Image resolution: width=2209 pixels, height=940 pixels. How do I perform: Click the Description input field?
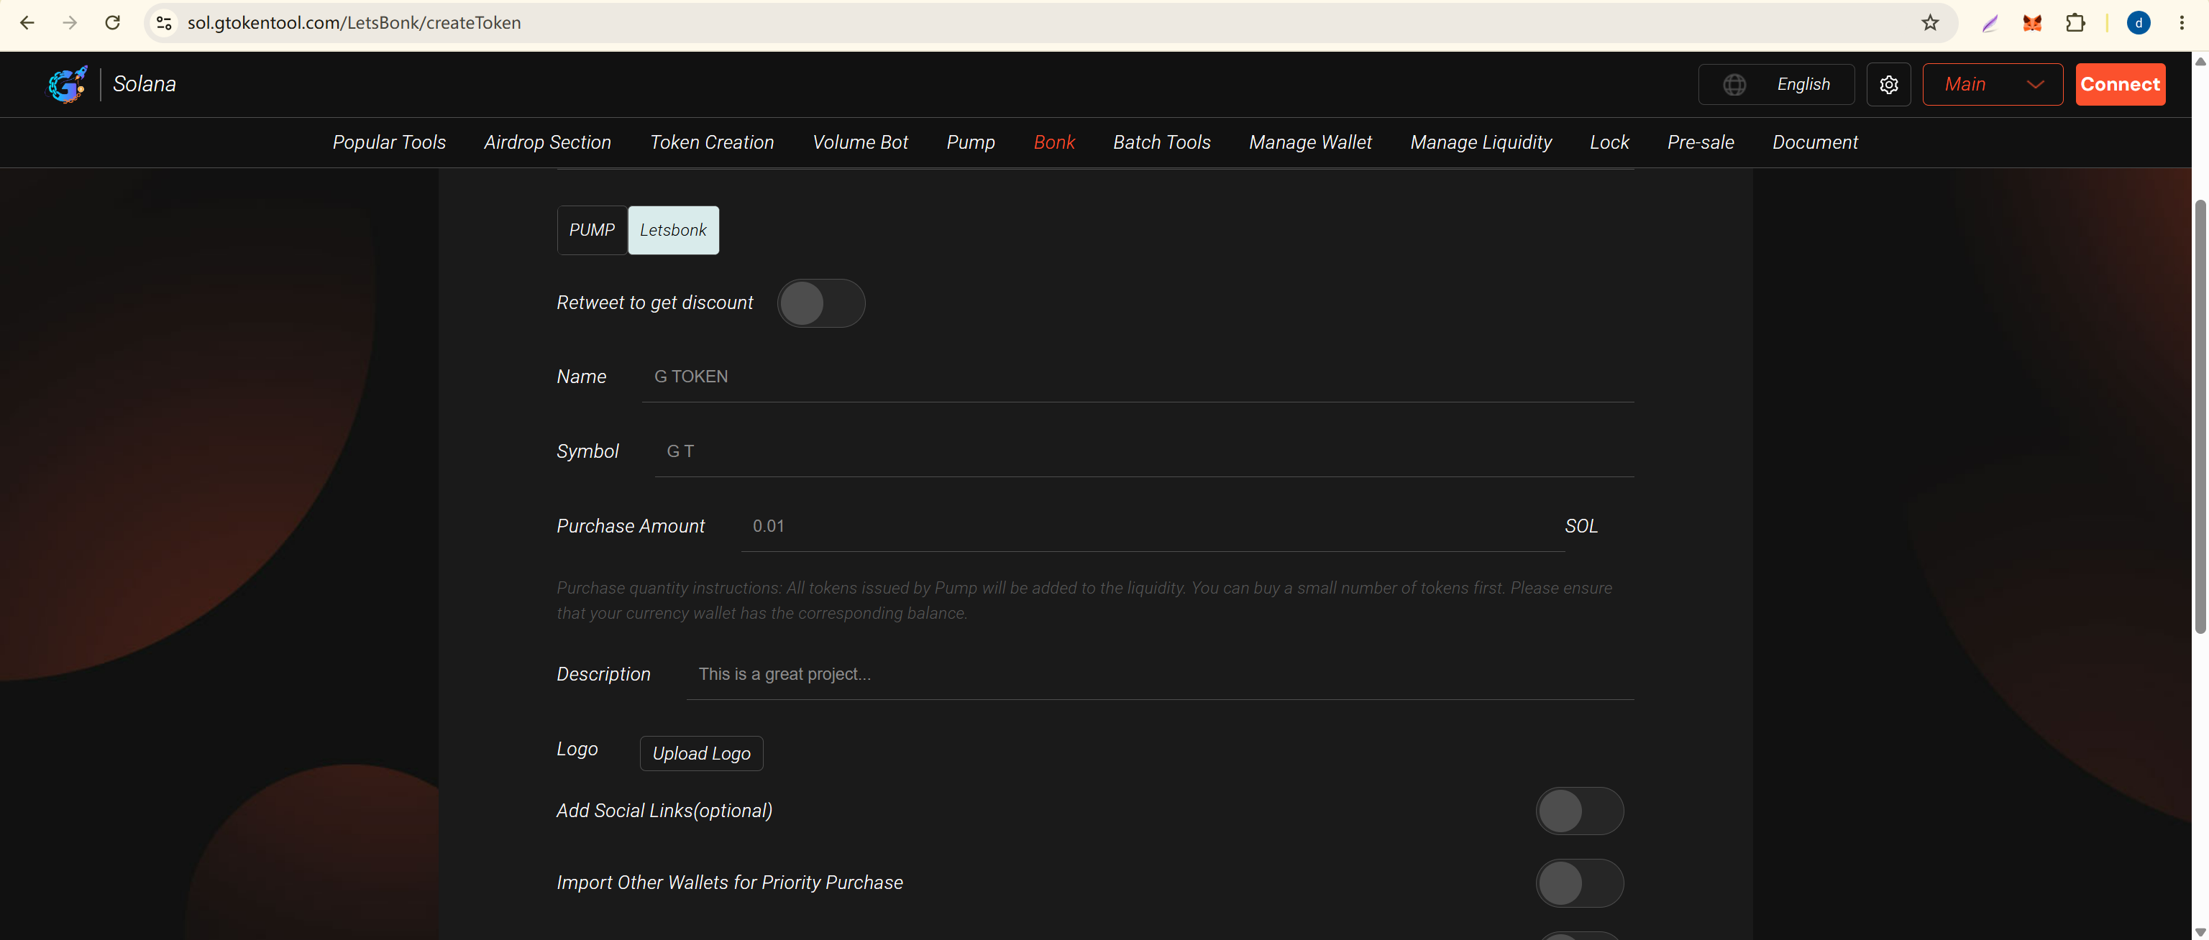tap(1161, 674)
